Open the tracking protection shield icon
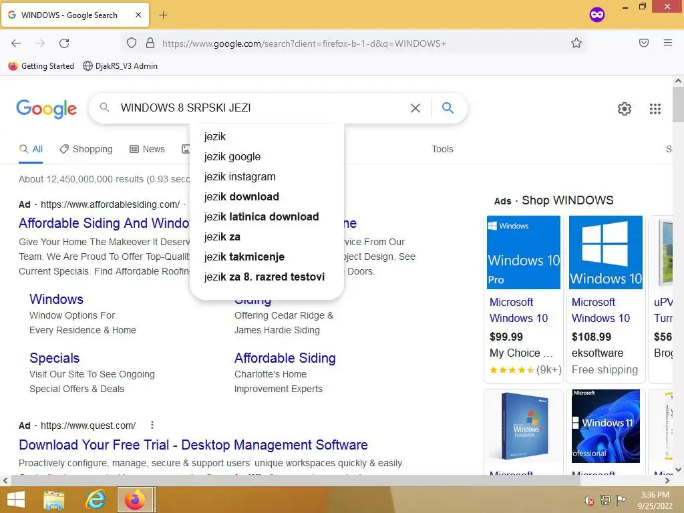Viewport: 684px width, 513px height. pyautogui.click(x=132, y=43)
